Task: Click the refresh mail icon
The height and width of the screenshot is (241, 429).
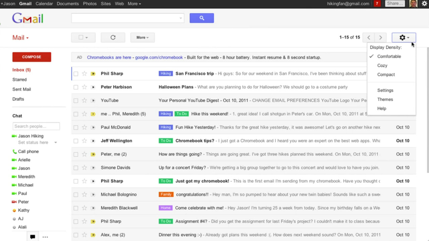Action: coord(113,37)
